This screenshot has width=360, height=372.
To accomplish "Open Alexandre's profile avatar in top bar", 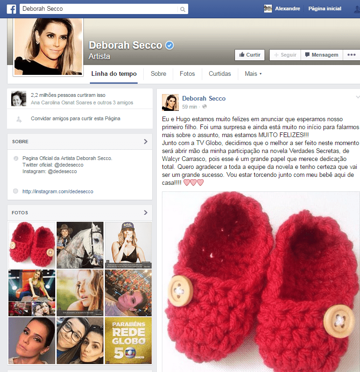I will [x=268, y=9].
